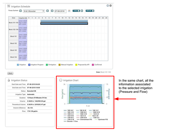
Task: Click the Back button
Action: click(10, 73)
